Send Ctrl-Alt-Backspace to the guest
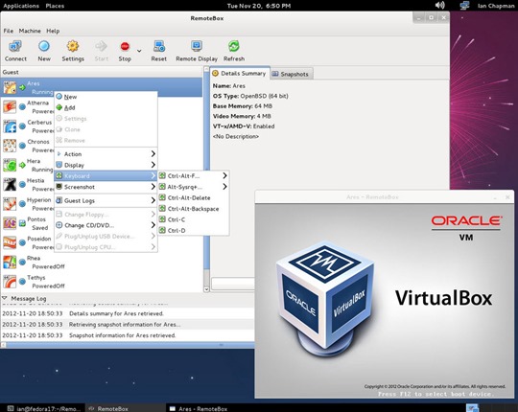Image resolution: width=518 pixels, height=412 pixels. point(194,209)
